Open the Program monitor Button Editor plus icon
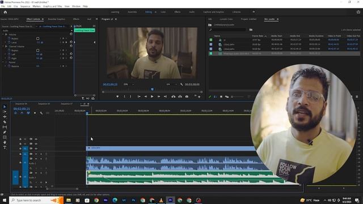 pyautogui.click(x=199, y=97)
